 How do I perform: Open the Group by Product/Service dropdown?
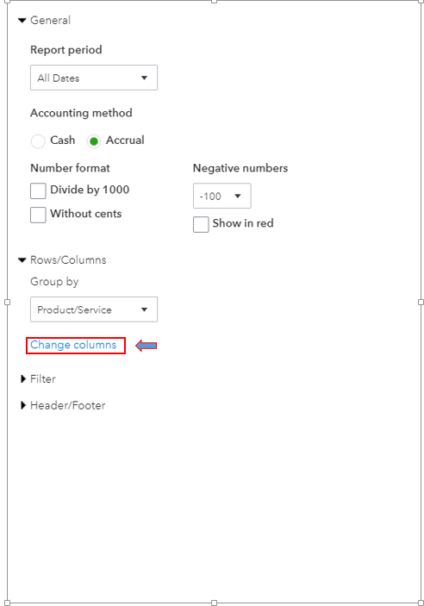click(94, 309)
